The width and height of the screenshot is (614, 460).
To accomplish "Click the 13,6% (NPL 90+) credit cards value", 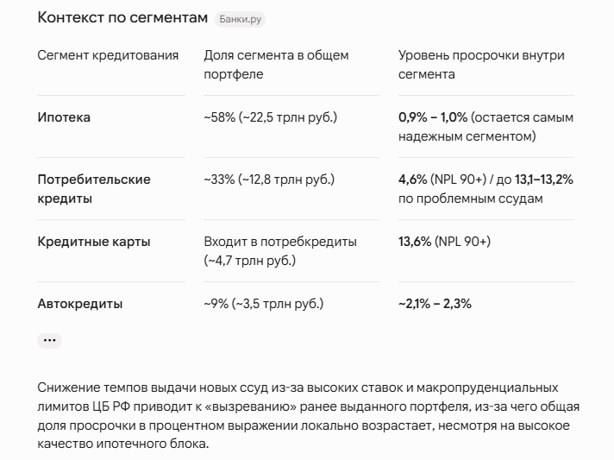I will 444,242.
